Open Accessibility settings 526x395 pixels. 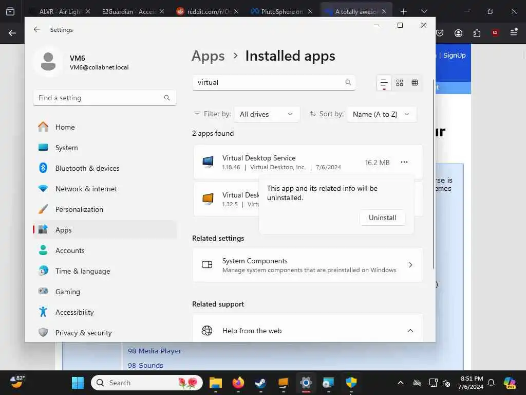105,312
